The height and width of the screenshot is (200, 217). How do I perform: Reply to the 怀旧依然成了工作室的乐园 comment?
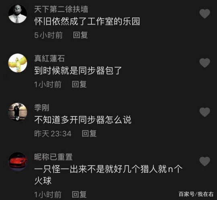pos(80,35)
